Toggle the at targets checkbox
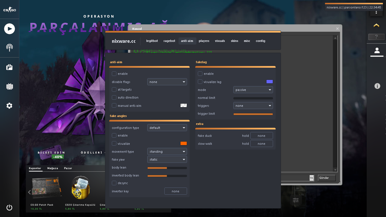386x217 pixels. click(x=114, y=90)
